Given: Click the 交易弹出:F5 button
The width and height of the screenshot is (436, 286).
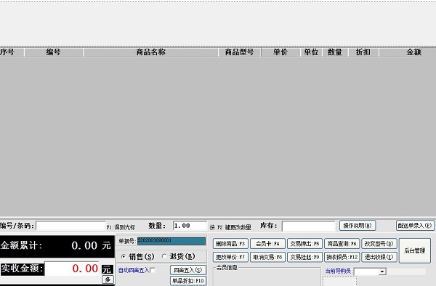Looking at the screenshot, I should pyautogui.click(x=304, y=244).
